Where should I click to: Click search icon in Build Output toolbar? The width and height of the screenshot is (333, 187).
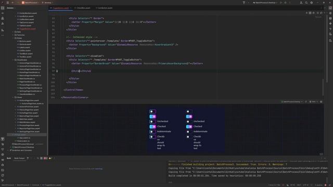point(38,158)
